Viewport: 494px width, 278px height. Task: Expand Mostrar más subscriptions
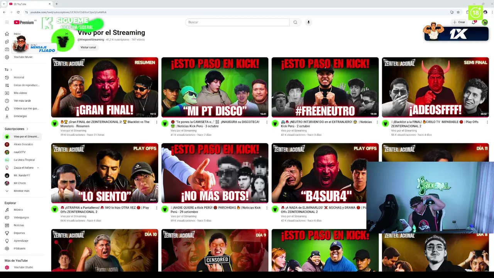tap(21, 191)
